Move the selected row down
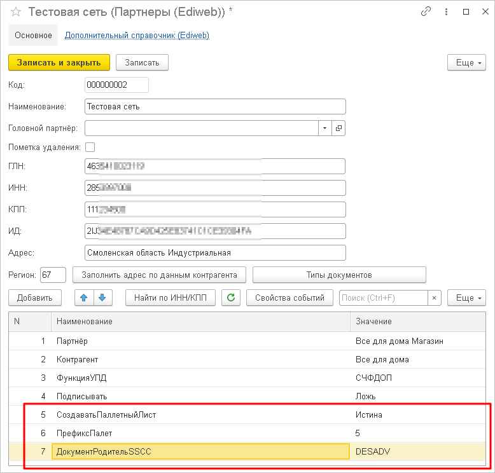495x473 pixels. point(103,298)
